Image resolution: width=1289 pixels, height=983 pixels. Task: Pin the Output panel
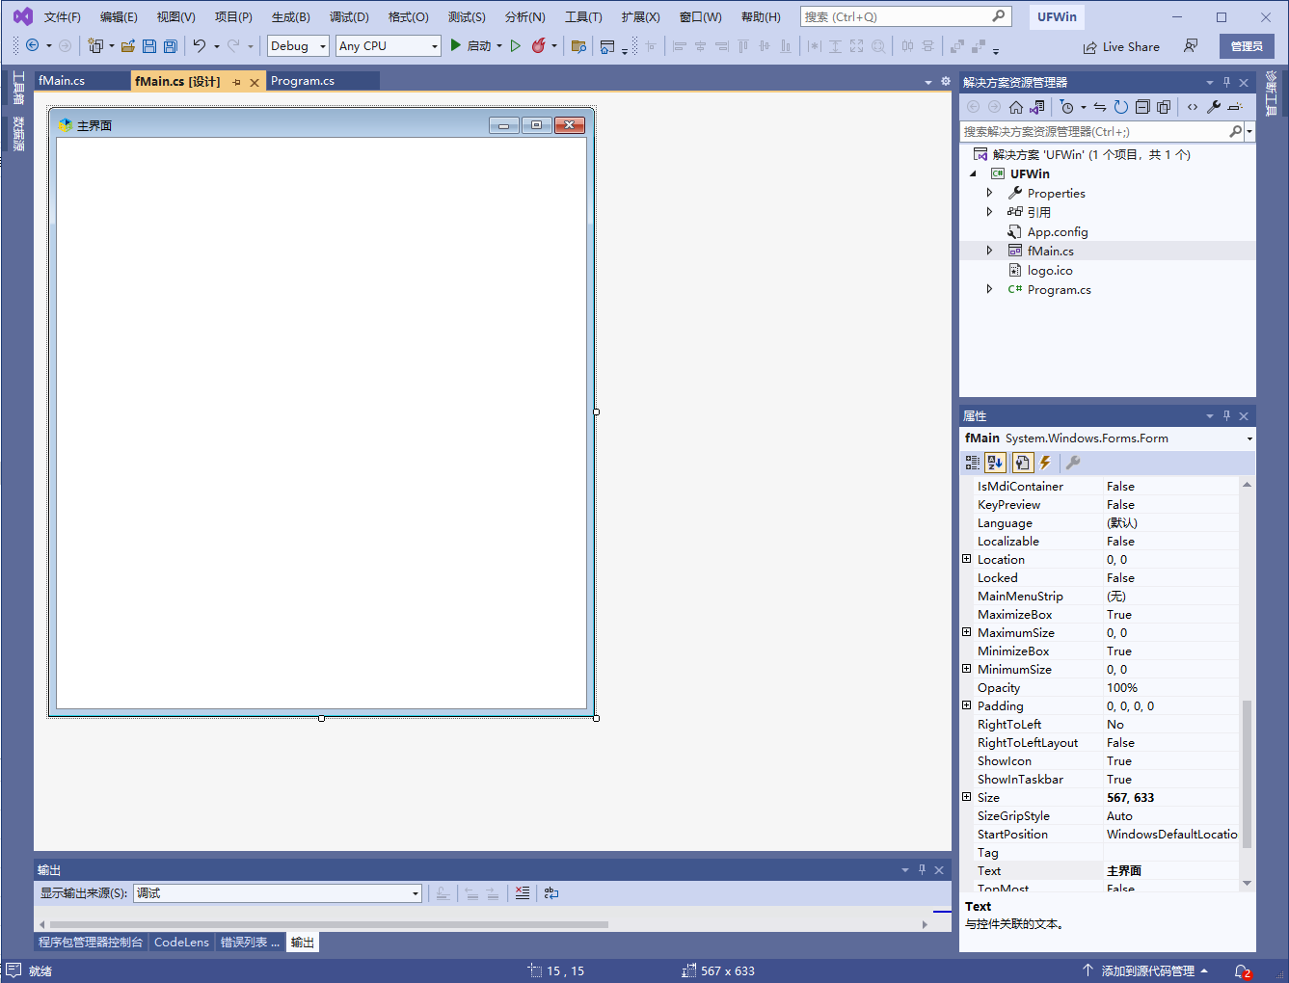pos(922,869)
